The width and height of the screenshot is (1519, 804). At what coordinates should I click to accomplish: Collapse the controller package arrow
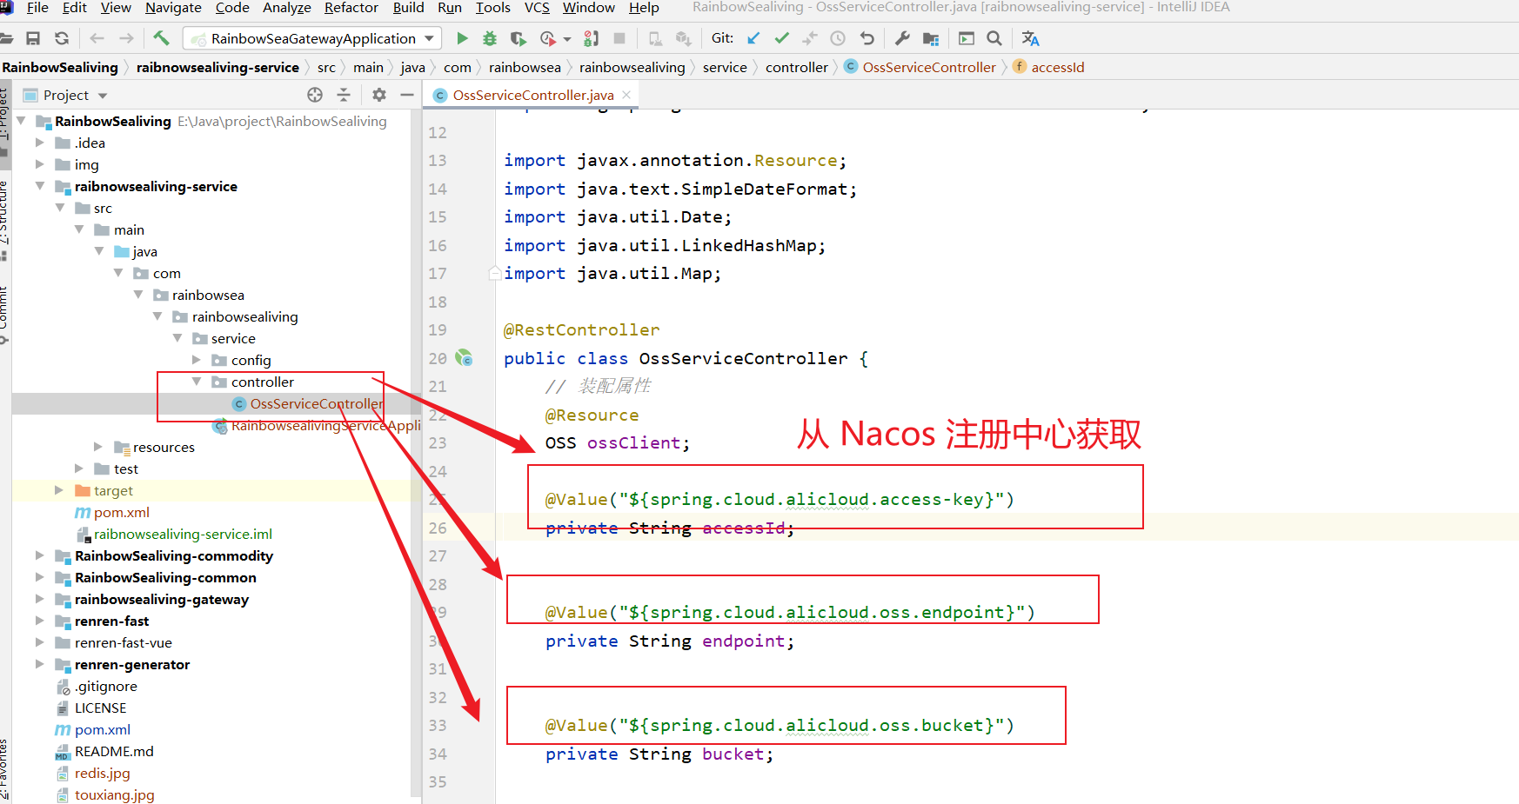pyautogui.click(x=197, y=382)
